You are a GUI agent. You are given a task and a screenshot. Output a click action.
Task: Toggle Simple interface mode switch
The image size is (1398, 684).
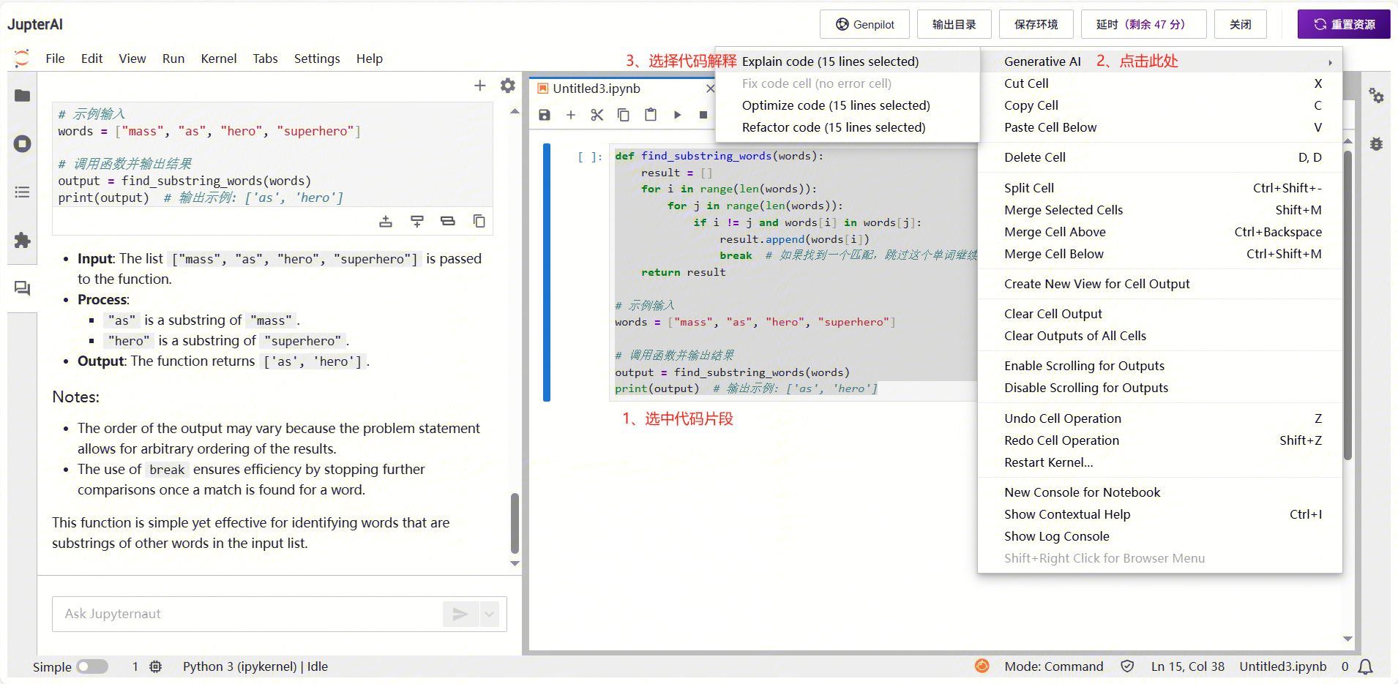click(x=92, y=666)
